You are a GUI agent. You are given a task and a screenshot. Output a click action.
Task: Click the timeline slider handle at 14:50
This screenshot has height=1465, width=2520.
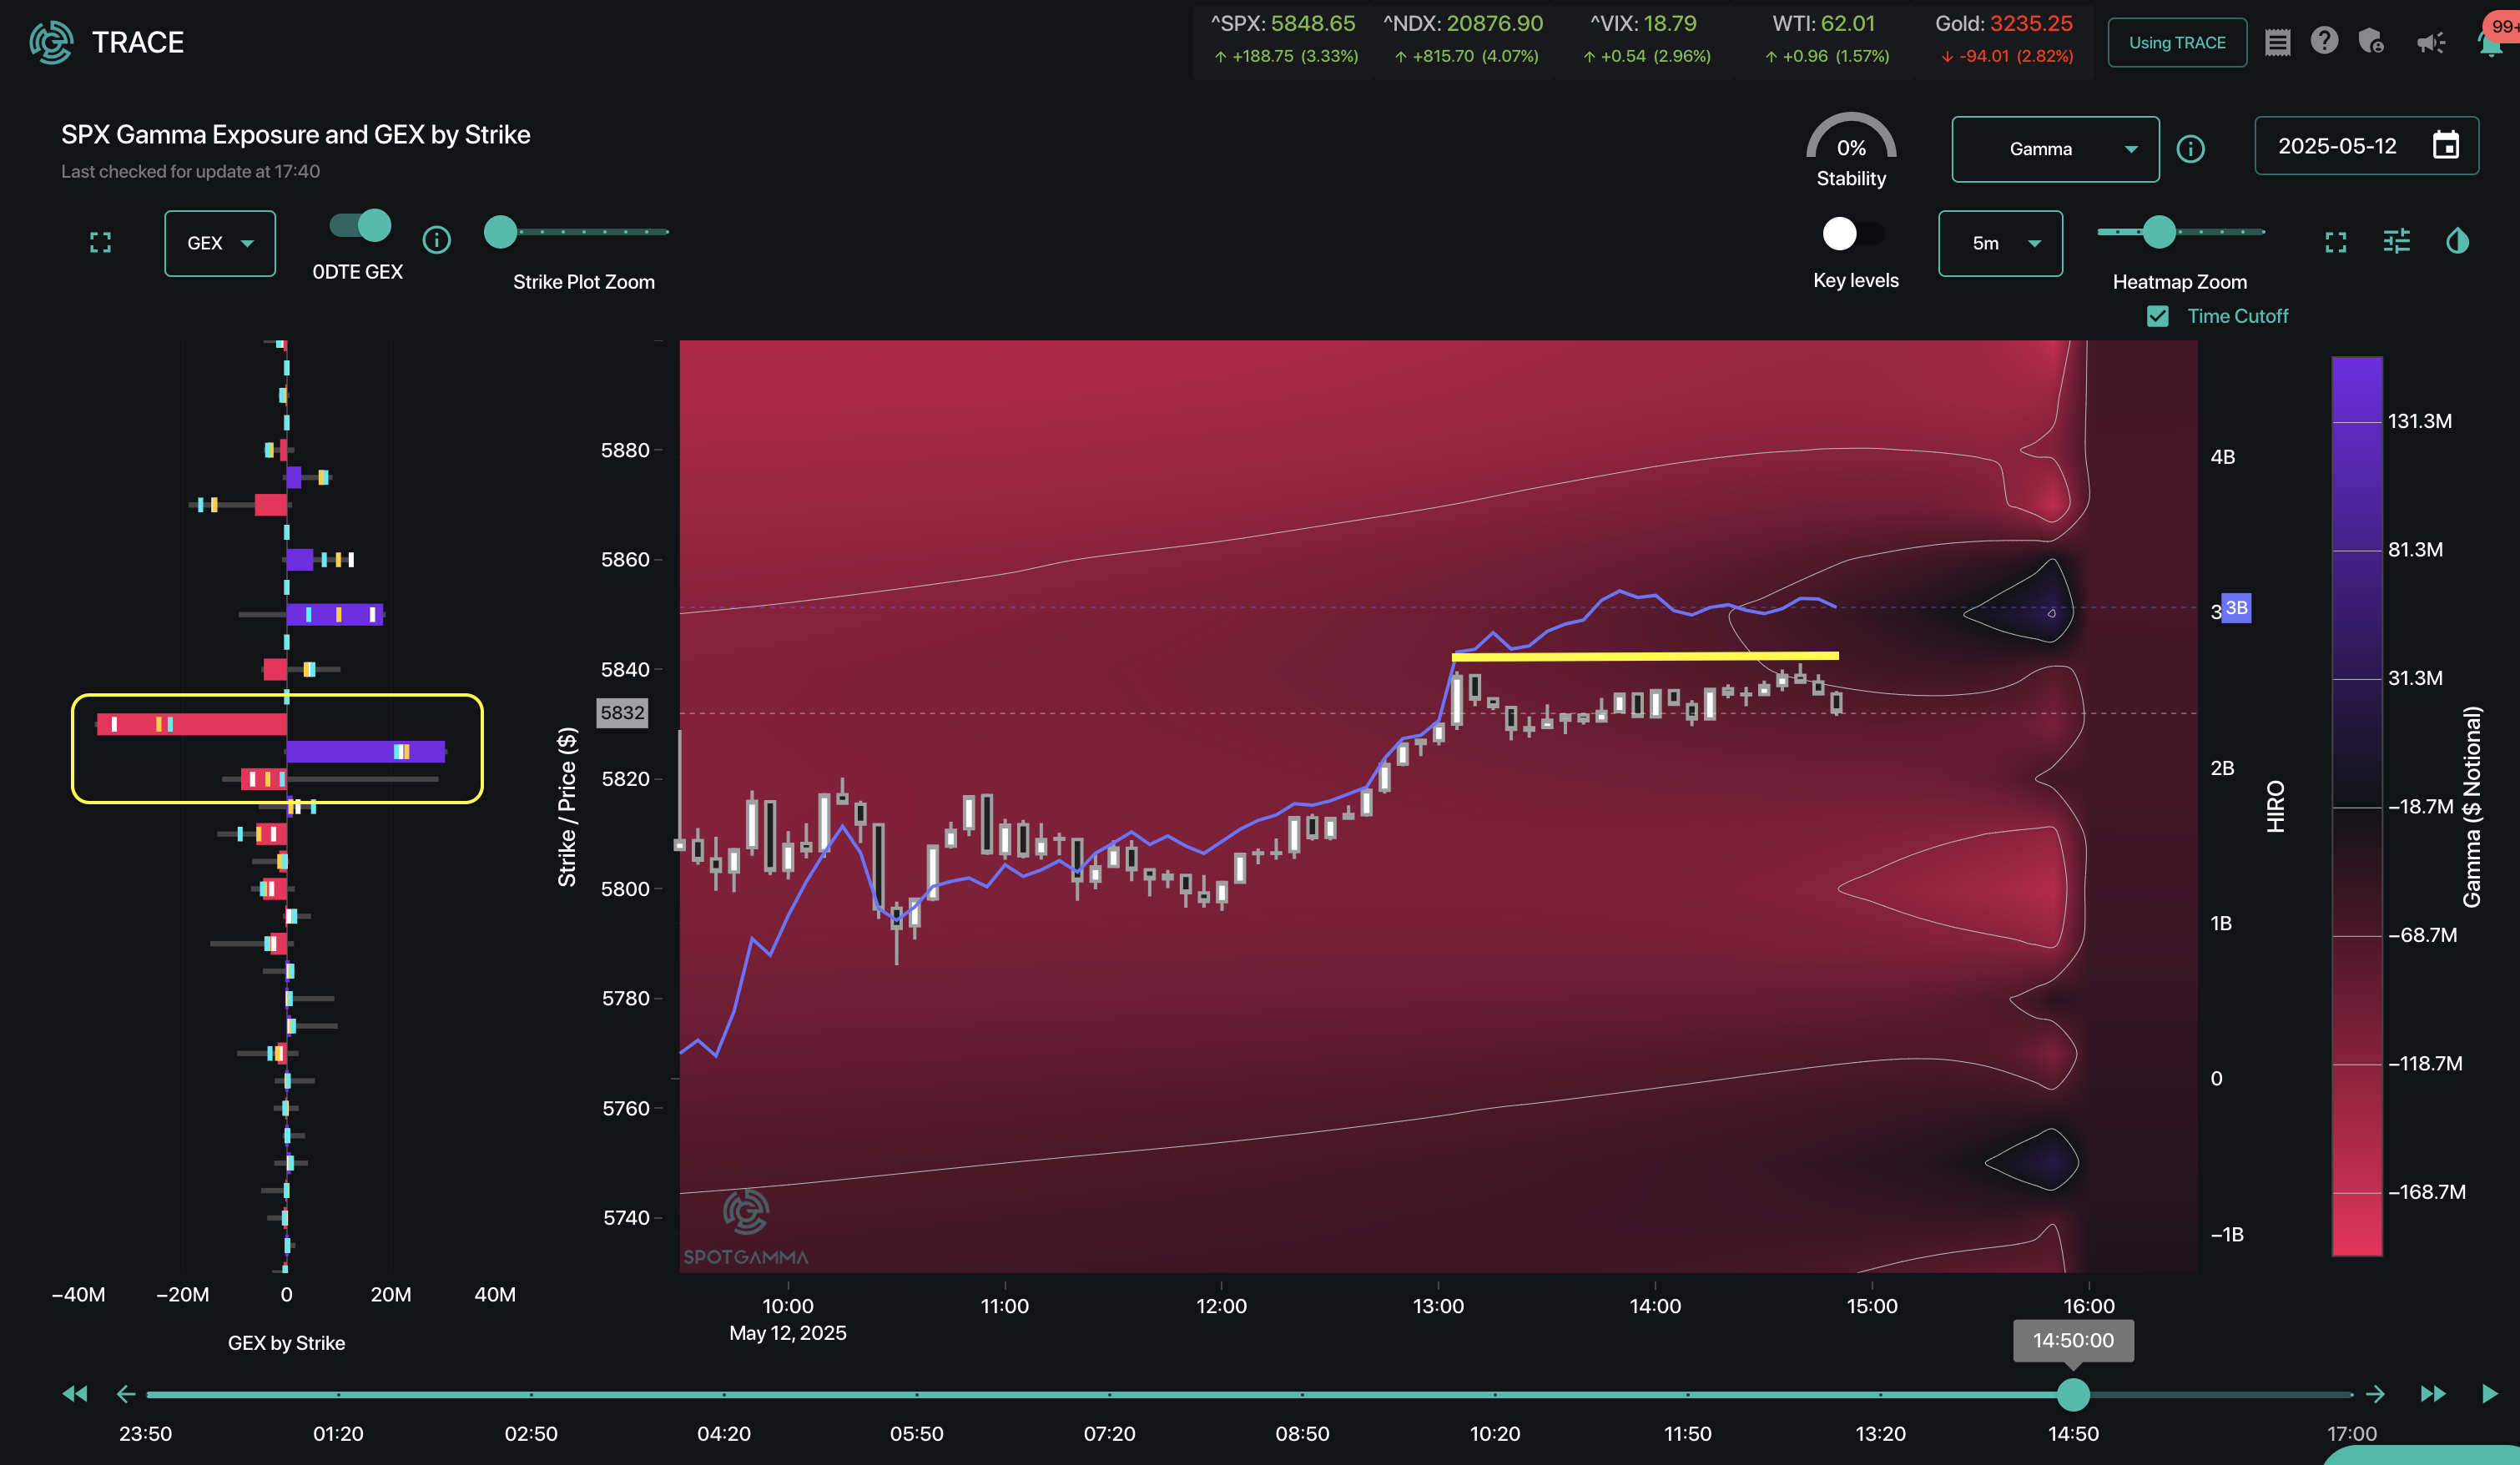[x=2073, y=1393]
